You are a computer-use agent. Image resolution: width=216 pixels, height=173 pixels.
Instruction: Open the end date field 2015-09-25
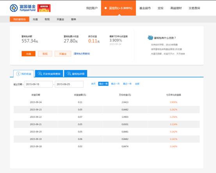(69, 84)
